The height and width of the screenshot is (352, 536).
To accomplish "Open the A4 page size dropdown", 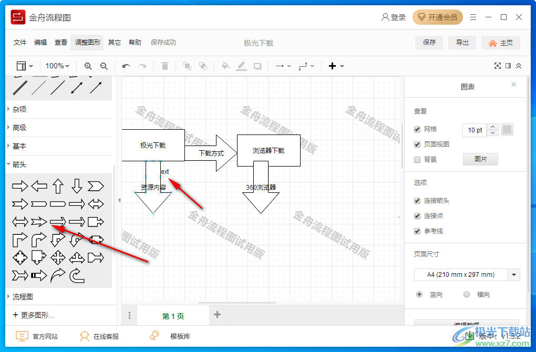I will [x=467, y=275].
